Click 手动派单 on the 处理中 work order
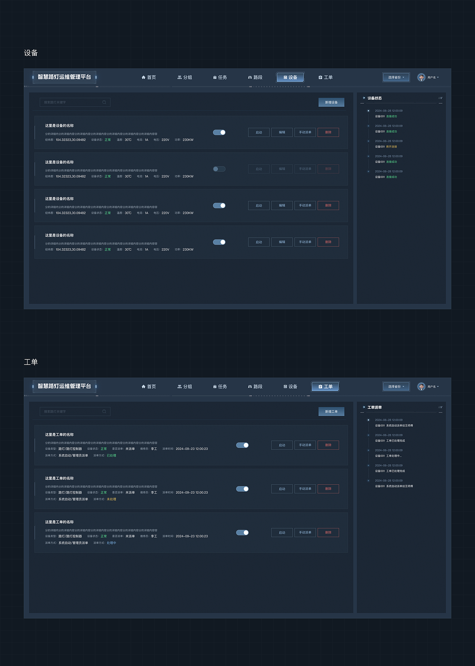This screenshot has width=475, height=666. [305, 533]
